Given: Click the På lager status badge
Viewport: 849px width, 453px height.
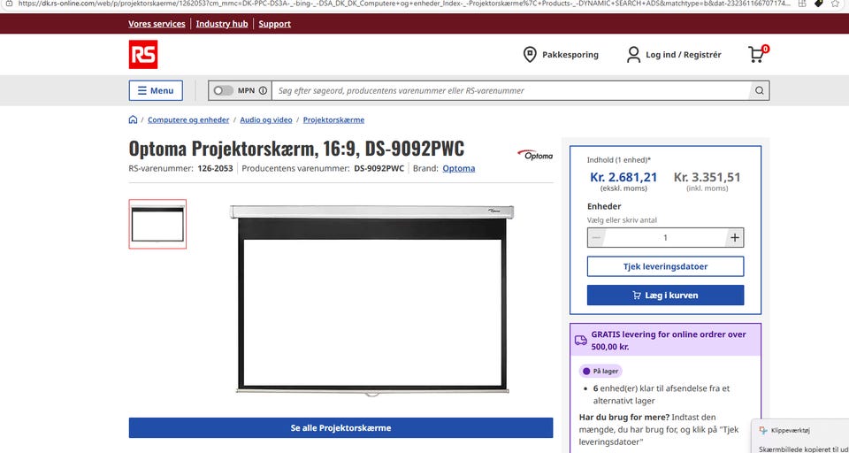Looking at the screenshot, I should pos(600,372).
